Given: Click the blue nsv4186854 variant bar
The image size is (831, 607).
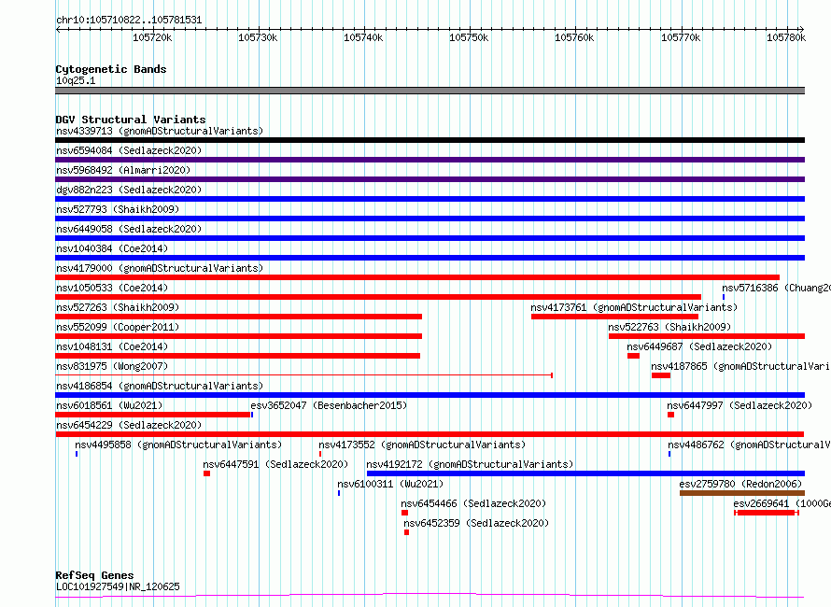Looking at the screenshot, I should (x=430, y=395).
